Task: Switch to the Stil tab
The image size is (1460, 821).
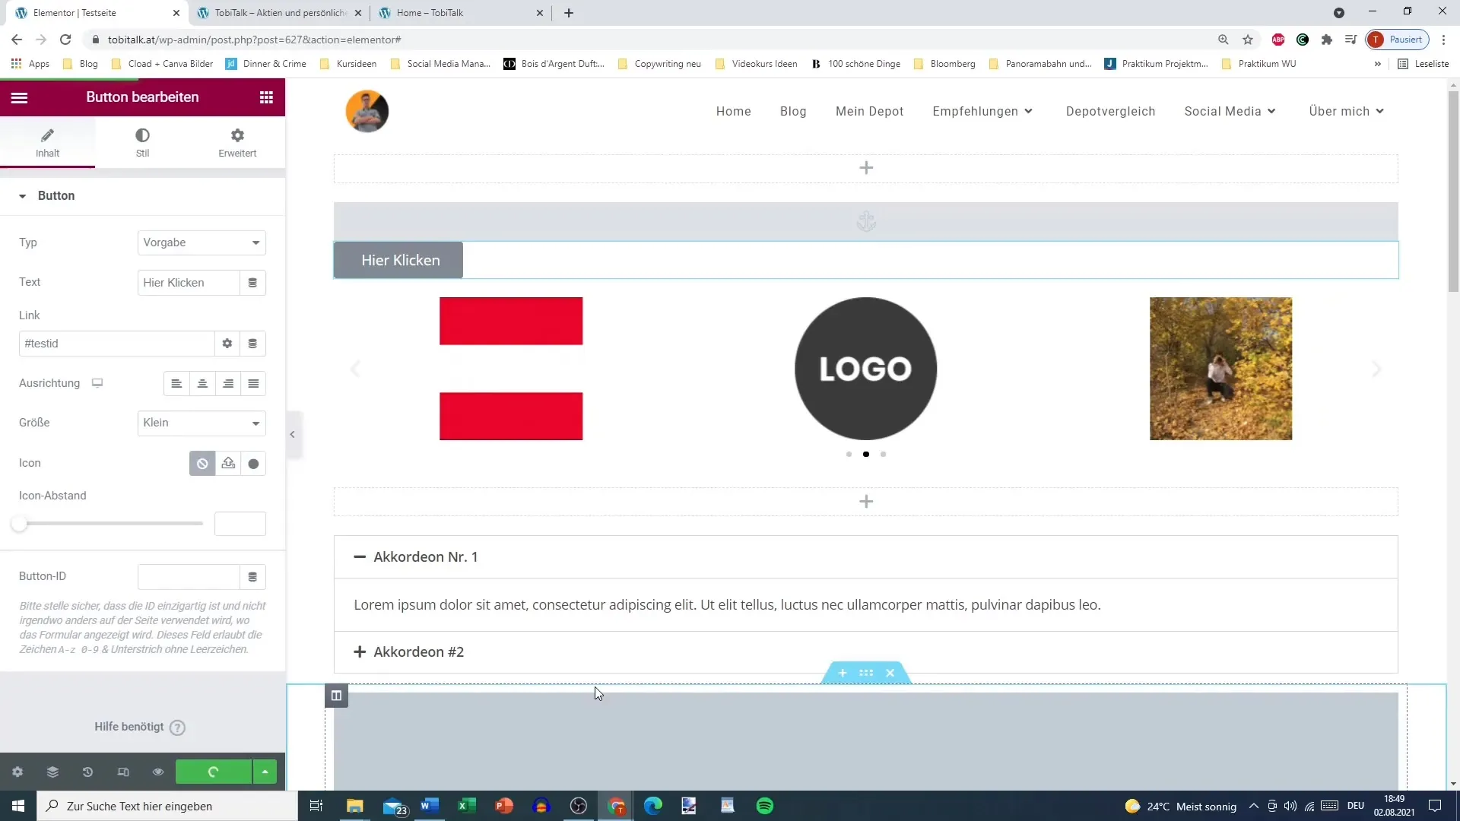Action: tap(142, 143)
